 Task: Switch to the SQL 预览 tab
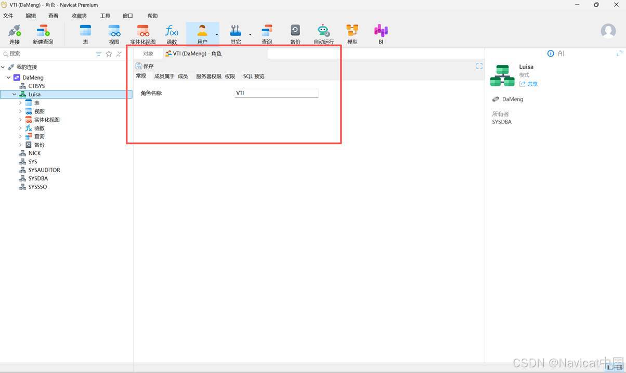pyautogui.click(x=254, y=76)
